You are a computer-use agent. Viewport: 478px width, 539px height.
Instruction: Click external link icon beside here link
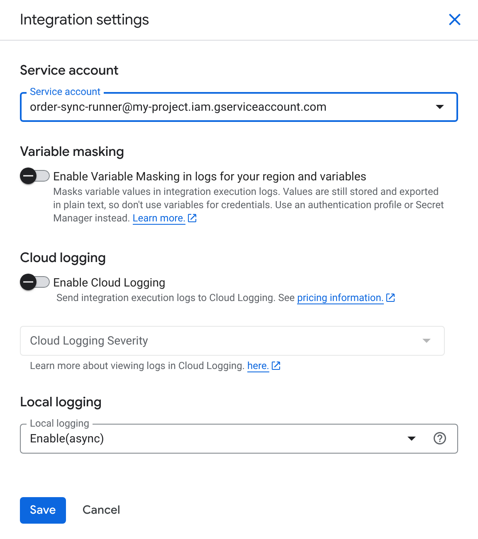point(276,366)
